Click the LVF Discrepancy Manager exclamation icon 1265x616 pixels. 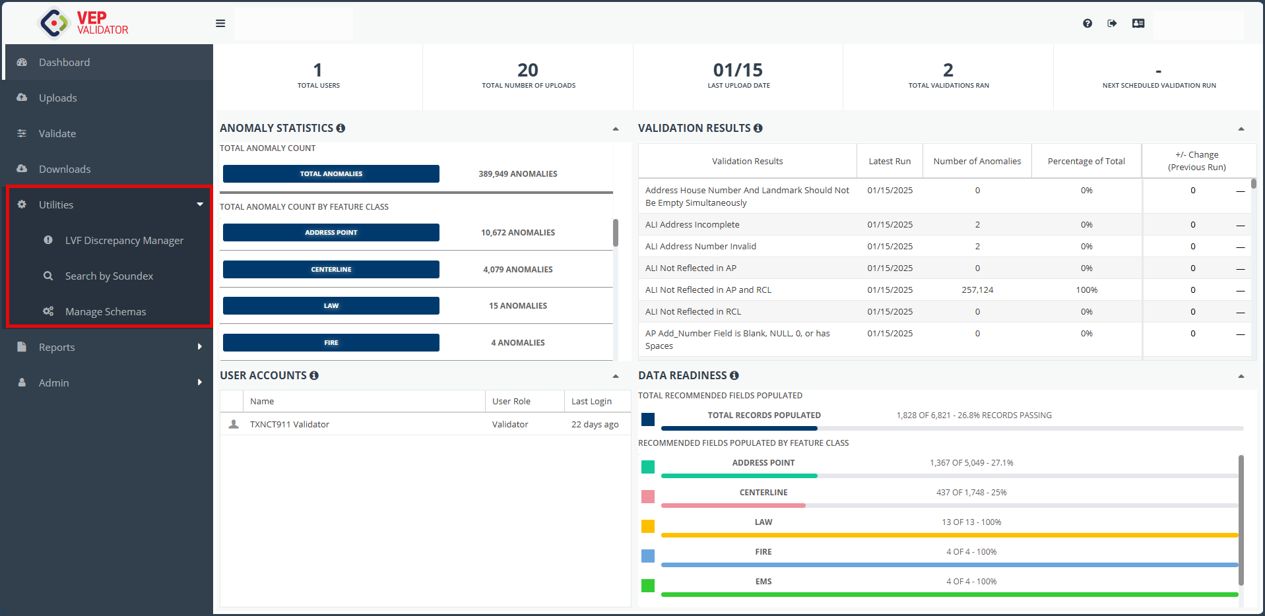(x=48, y=240)
